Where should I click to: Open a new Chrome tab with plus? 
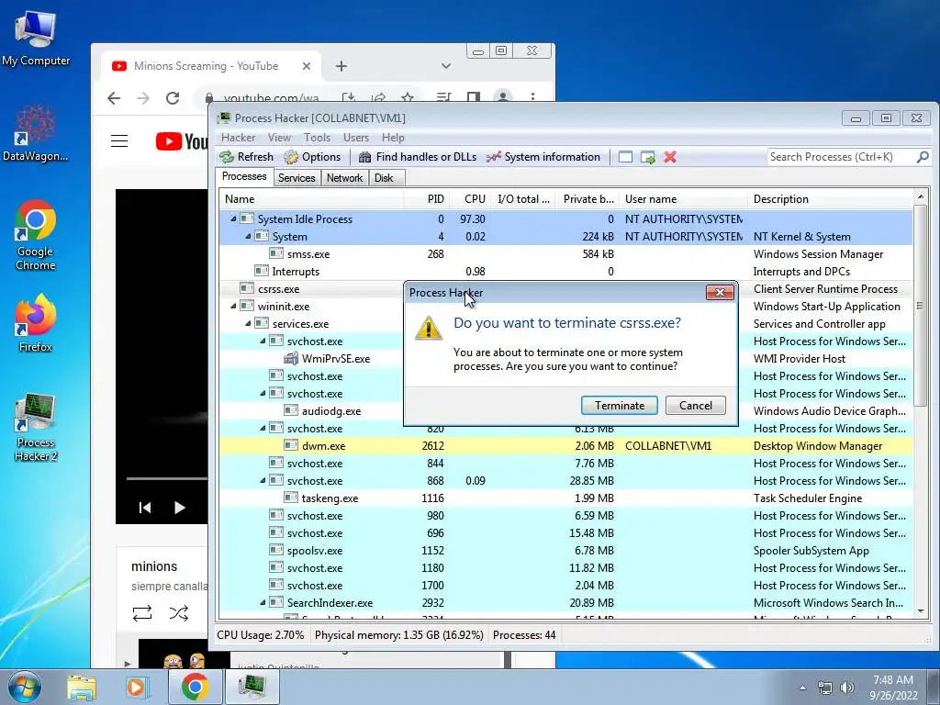341,66
